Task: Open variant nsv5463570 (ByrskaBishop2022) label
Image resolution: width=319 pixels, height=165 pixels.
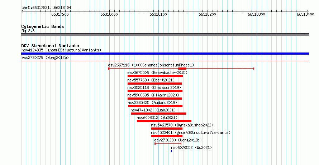Action: pos(182,125)
